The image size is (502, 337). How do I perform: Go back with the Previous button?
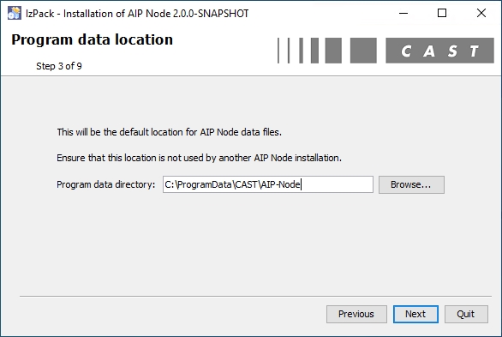click(356, 314)
